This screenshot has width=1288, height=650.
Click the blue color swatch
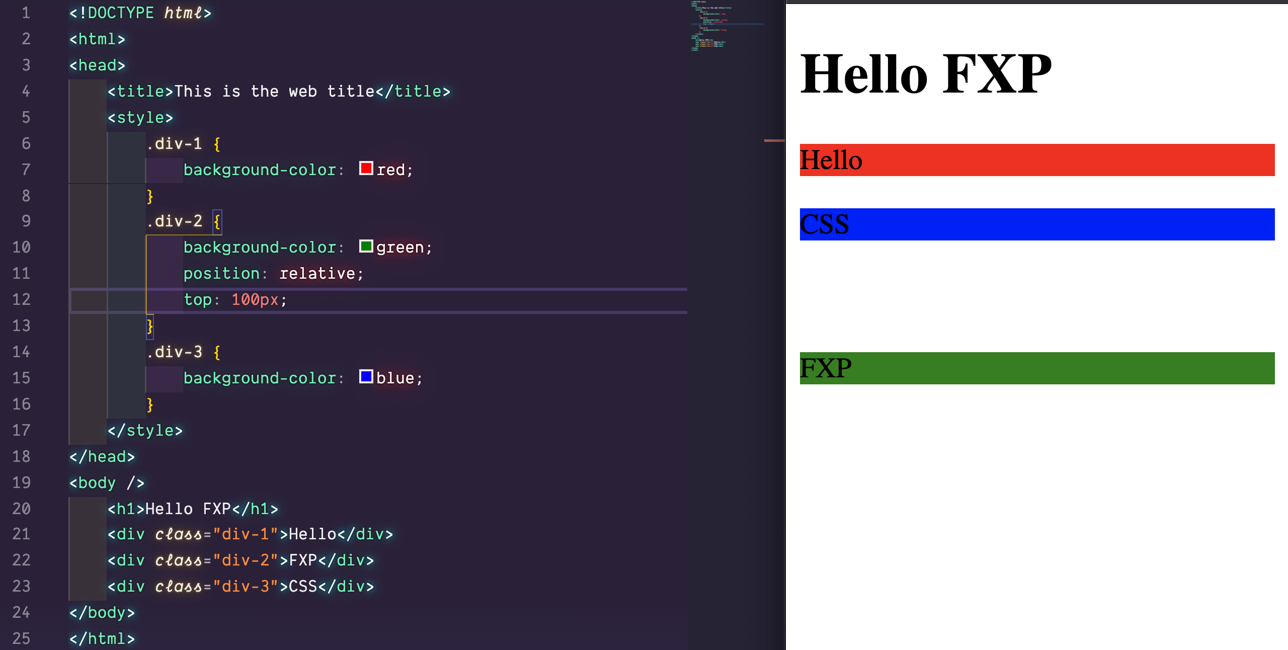pyautogui.click(x=366, y=376)
